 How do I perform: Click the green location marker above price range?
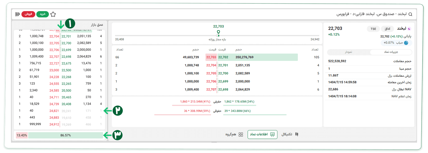tap(219, 32)
